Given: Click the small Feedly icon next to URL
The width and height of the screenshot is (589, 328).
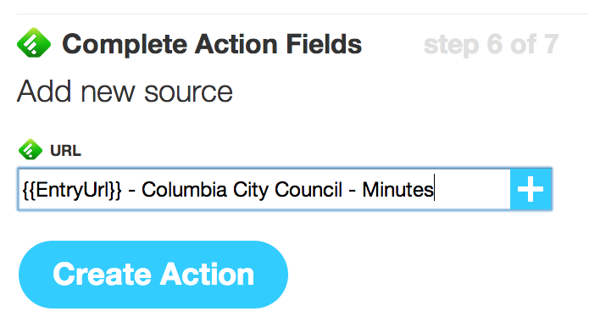Looking at the screenshot, I should click(31, 149).
